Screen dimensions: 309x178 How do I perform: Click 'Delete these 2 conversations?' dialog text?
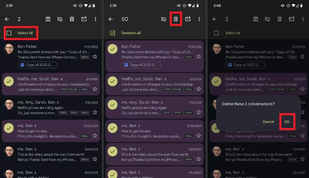(x=248, y=104)
